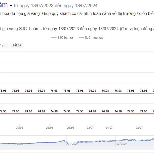This screenshot has height=154, width=154.
Task: Click the 02/07 date axis label
Action: (x=90, y=128)
